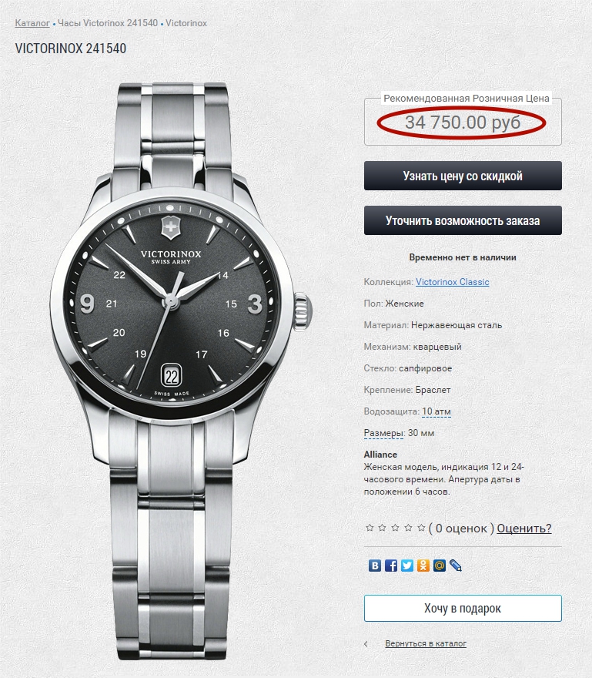Give a five-star rating using last star
The height and width of the screenshot is (678, 592).
421,528
